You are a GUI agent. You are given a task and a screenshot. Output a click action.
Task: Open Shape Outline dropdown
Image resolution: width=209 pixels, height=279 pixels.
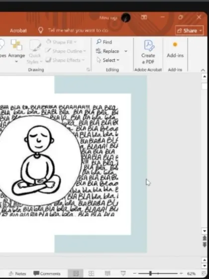click(x=66, y=51)
